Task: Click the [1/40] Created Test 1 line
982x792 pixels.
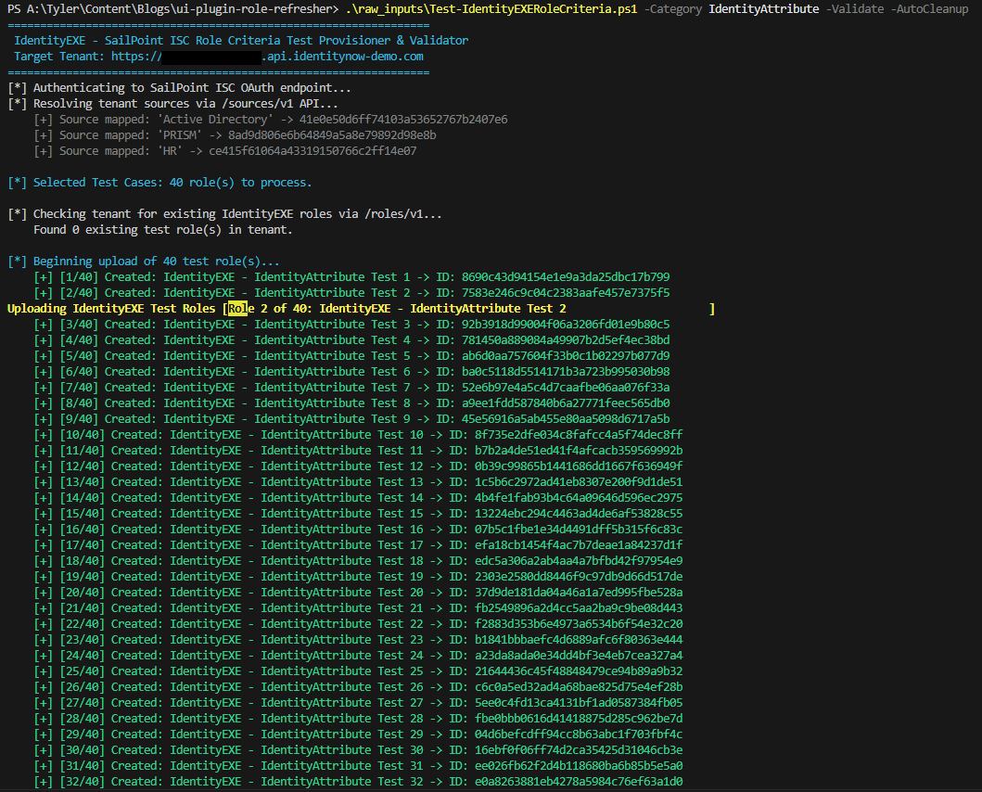Action: point(352,277)
